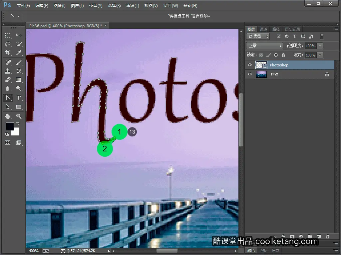Click the active Convert Point tool
Viewport: 341px width, 255px height.
pyautogui.click(x=8, y=98)
